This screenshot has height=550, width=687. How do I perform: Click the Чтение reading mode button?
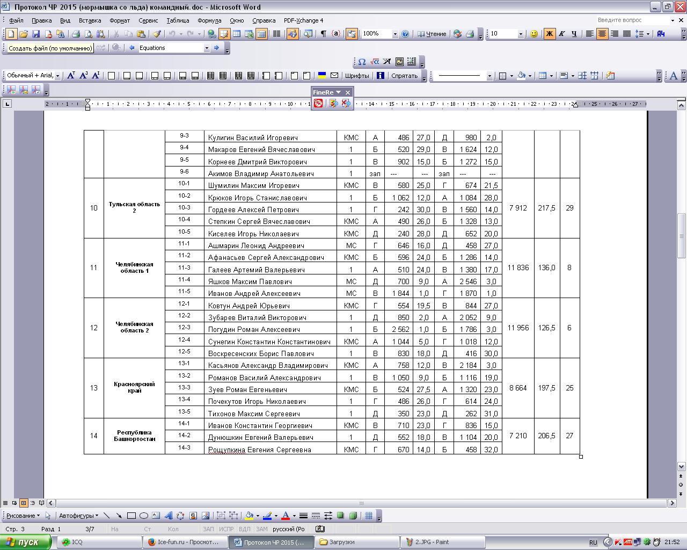pyautogui.click(x=432, y=34)
